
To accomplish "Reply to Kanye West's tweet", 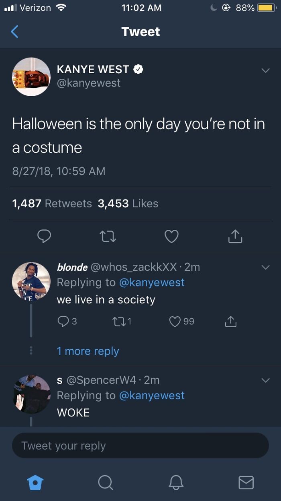I will [44, 236].
